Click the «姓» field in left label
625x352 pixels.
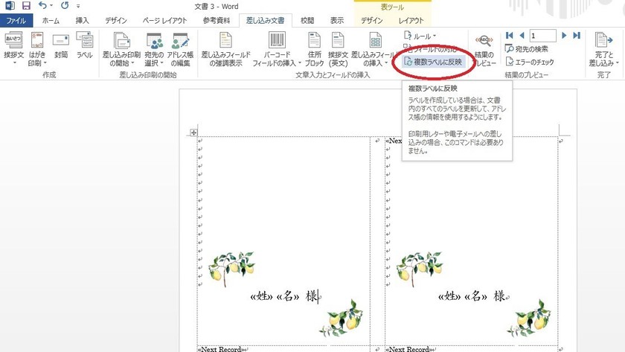point(261,296)
